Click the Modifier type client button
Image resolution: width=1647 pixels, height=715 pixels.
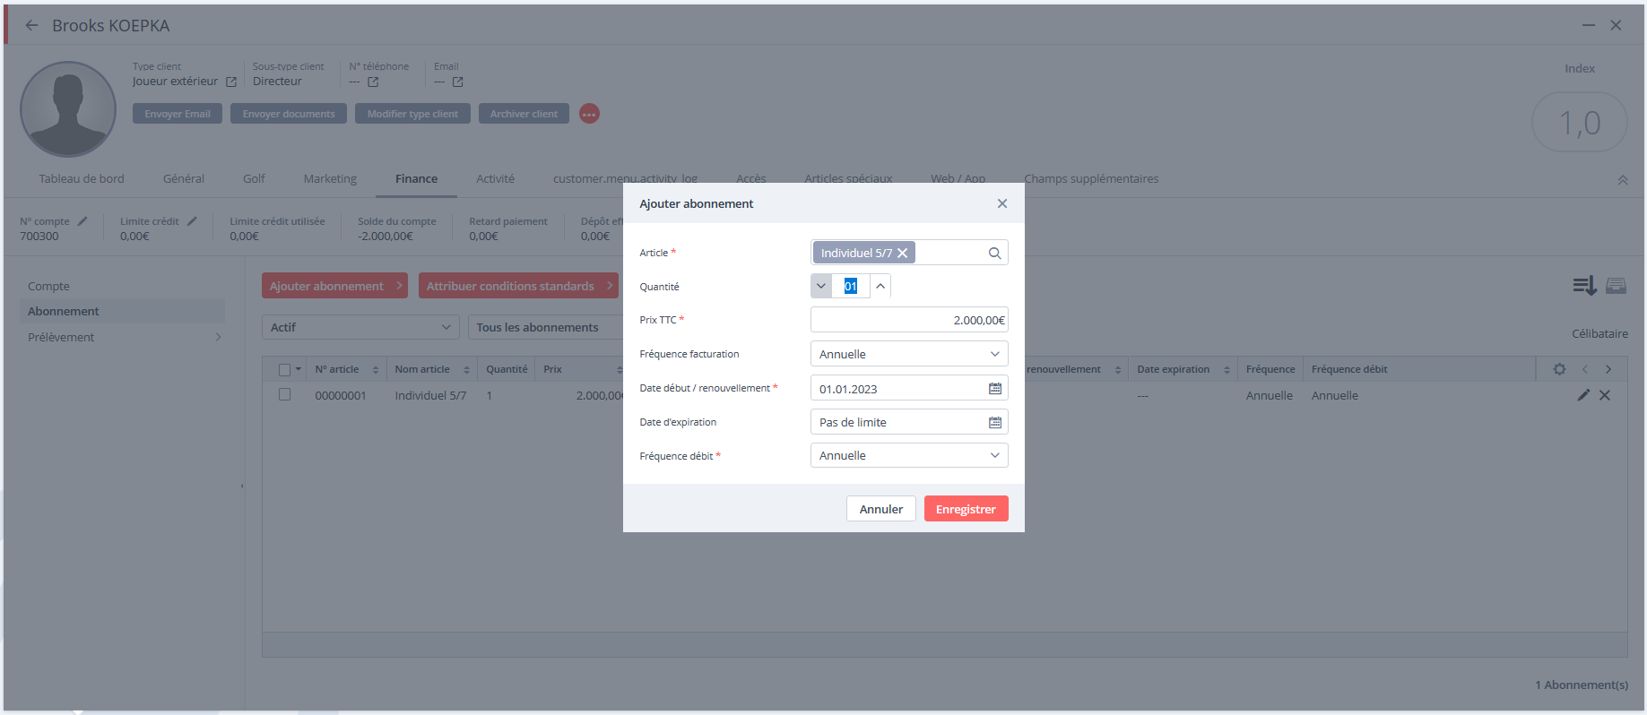[x=412, y=114]
